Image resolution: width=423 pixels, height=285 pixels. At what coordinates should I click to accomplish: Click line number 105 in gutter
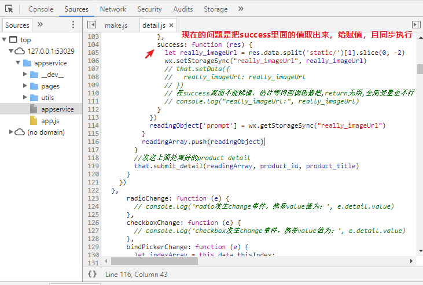coord(93,53)
